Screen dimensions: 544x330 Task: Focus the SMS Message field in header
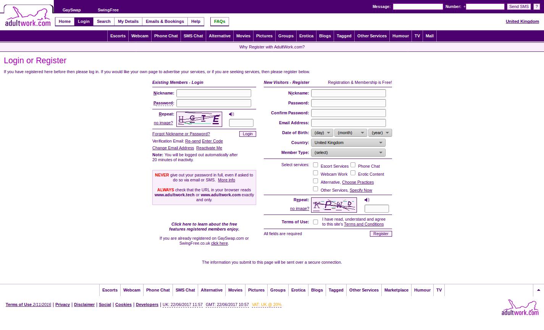[x=418, y=6]
